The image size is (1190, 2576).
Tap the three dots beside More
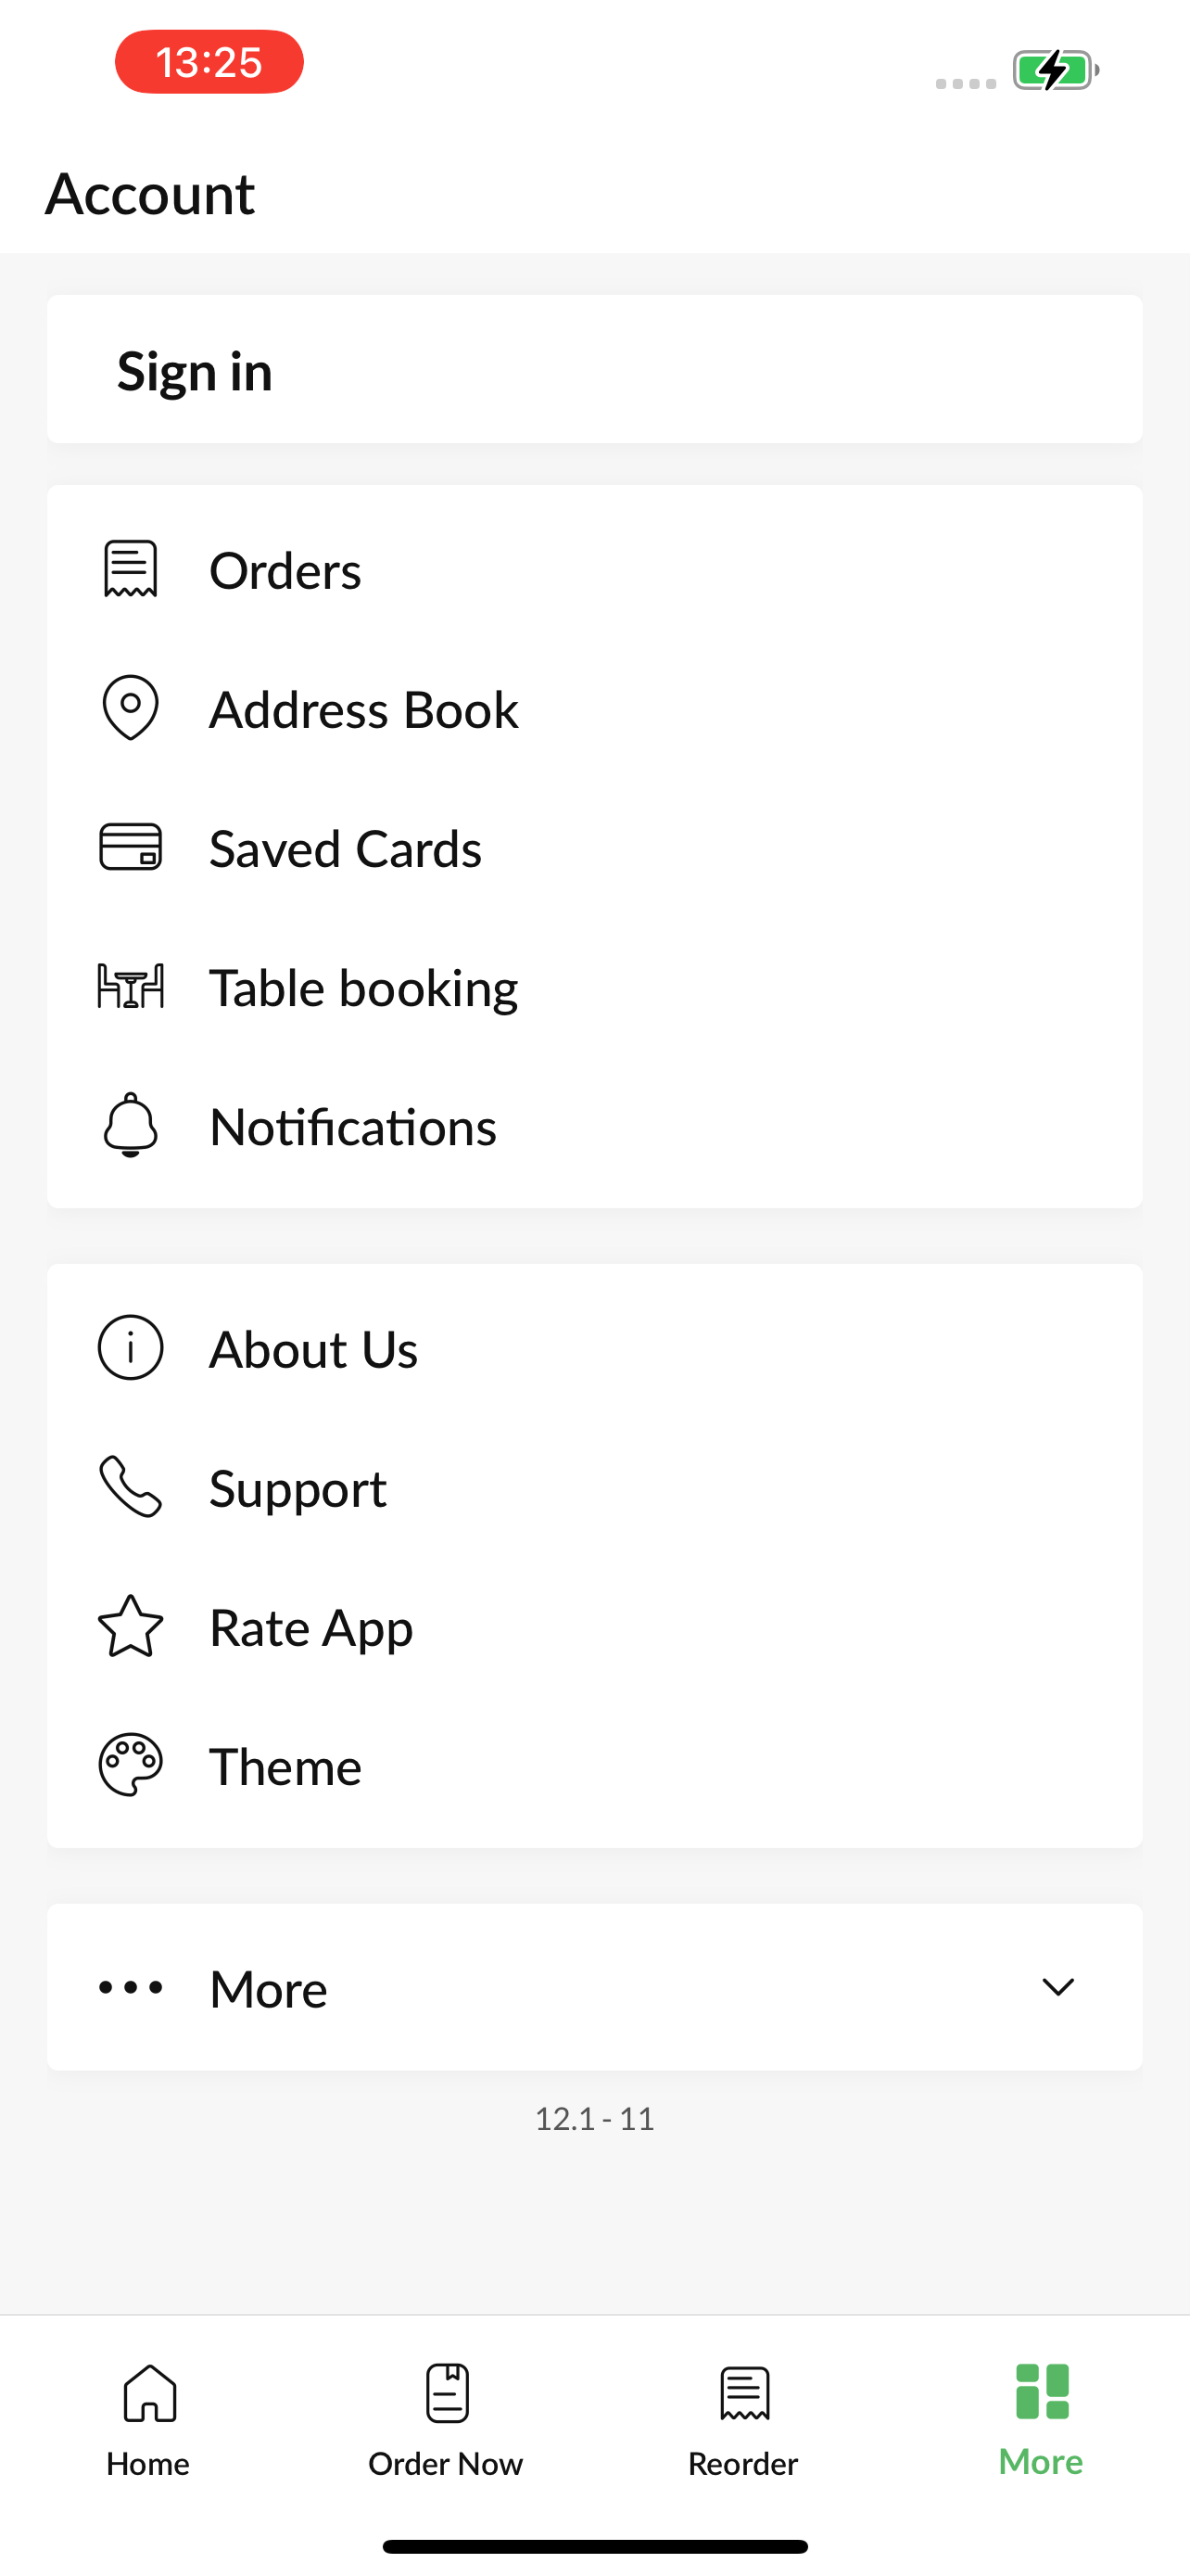coord(131,1987)
